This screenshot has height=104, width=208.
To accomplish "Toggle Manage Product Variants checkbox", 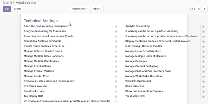I will [116, 72].
